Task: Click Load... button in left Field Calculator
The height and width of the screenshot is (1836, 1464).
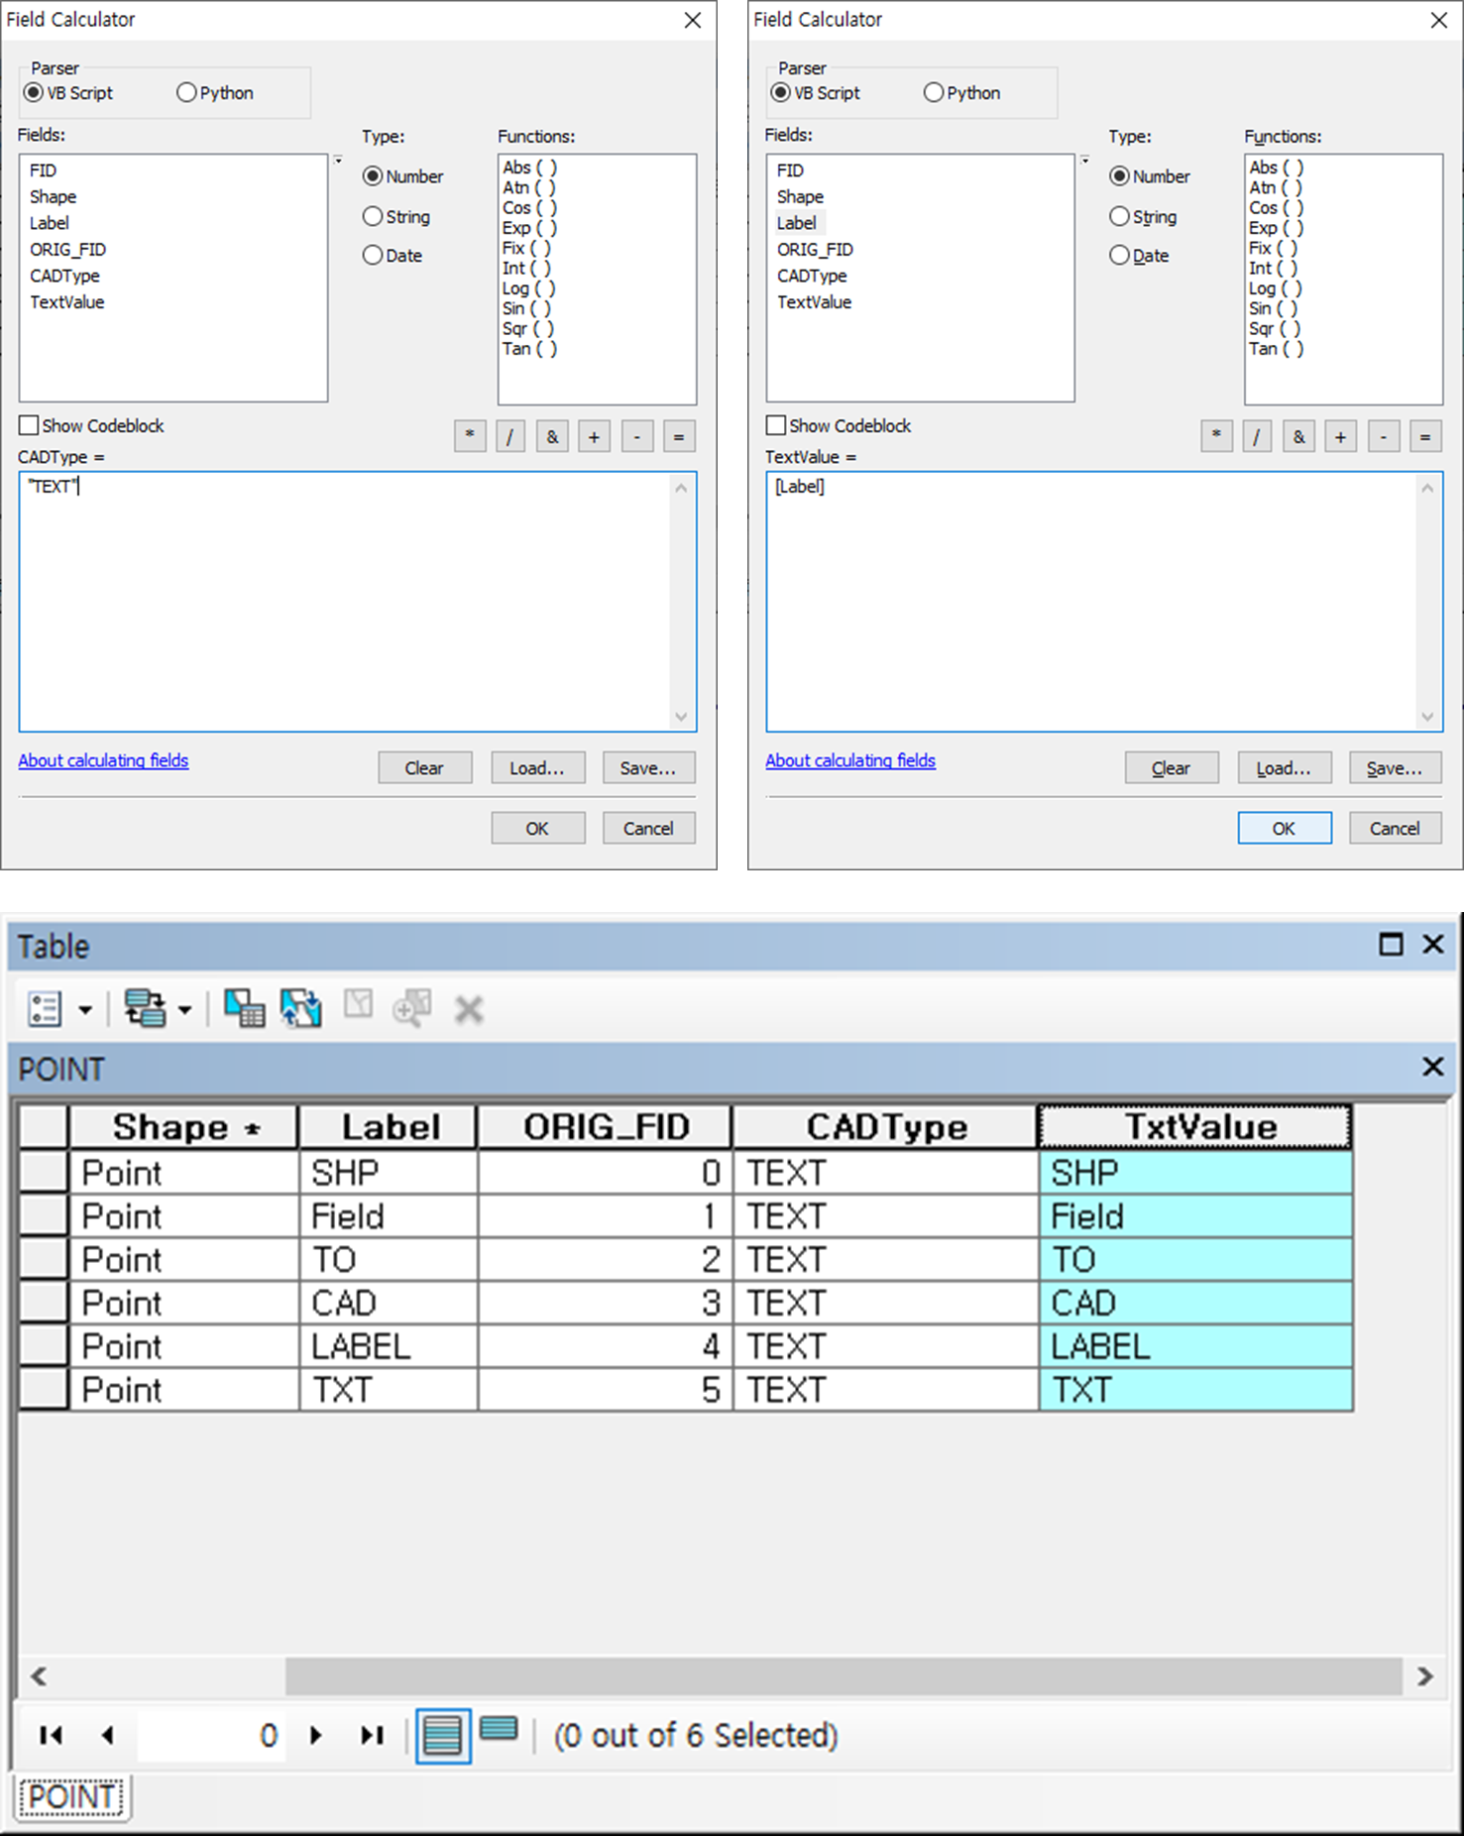Action: [x=537, y=767]
